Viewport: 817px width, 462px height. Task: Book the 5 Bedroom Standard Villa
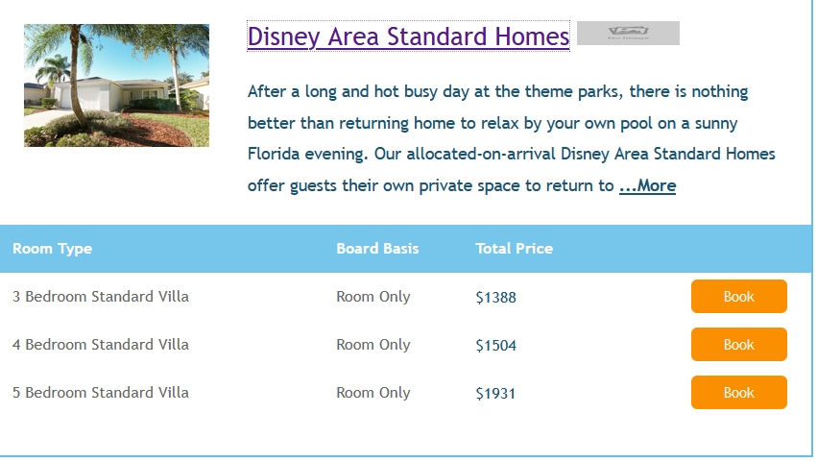pos(738,393)
